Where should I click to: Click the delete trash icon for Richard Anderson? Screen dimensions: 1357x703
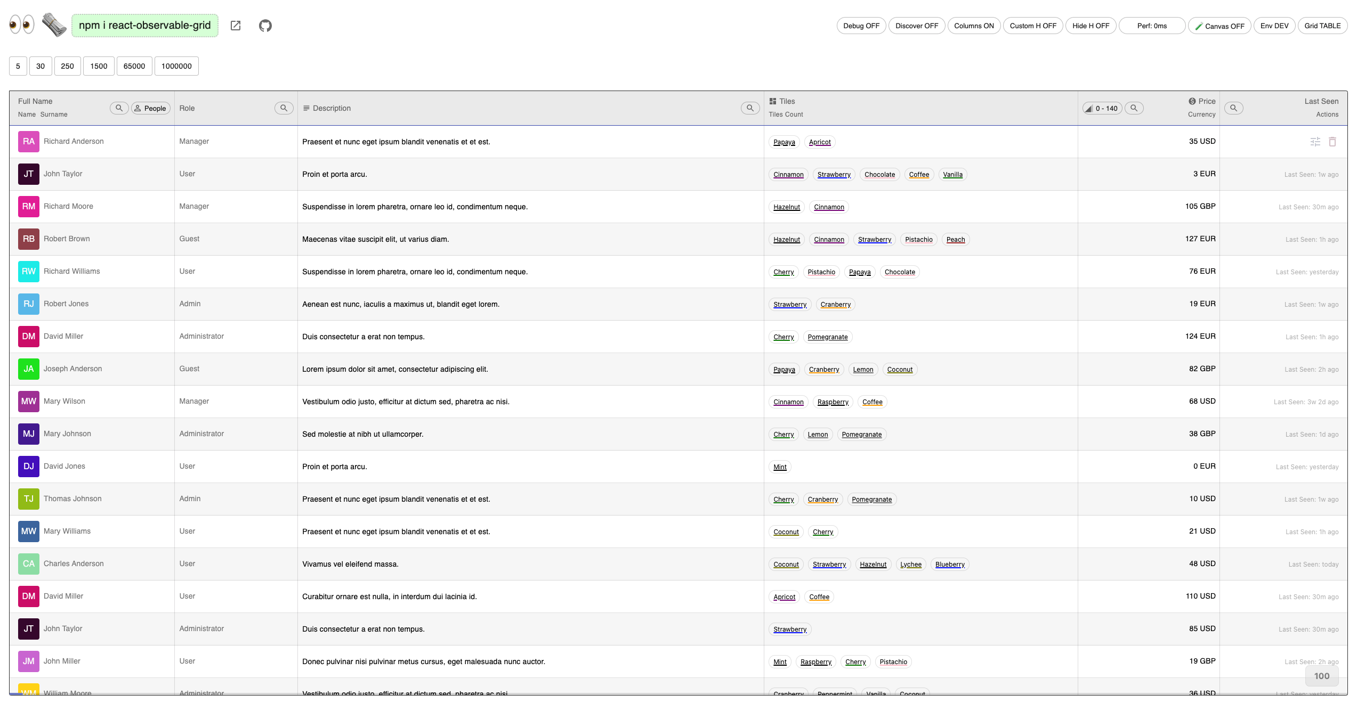[x=1332, y=142]
